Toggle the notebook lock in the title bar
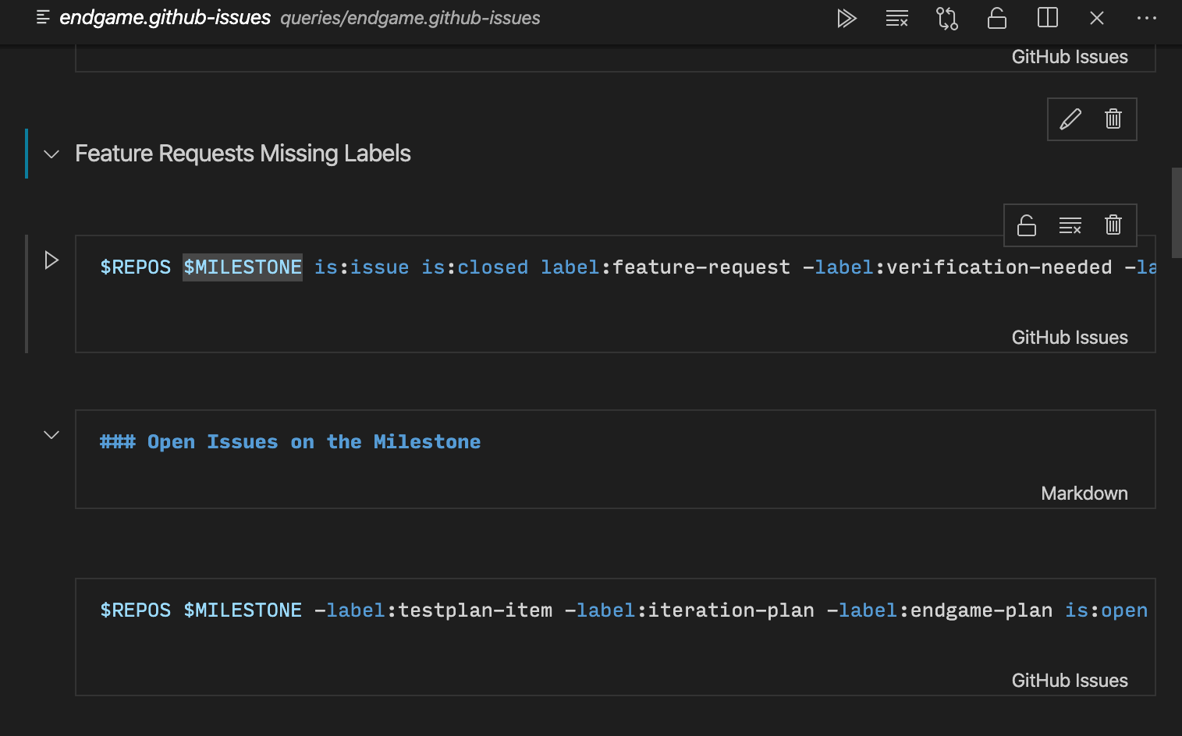The image size is (1182, 736). [x=996, y=18]
